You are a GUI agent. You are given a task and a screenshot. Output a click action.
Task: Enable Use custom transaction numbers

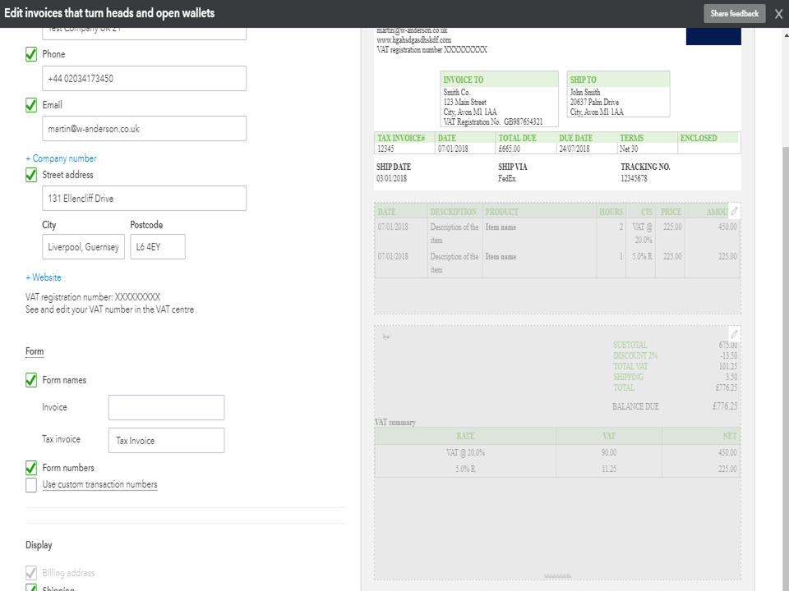(x=31, y=485)
